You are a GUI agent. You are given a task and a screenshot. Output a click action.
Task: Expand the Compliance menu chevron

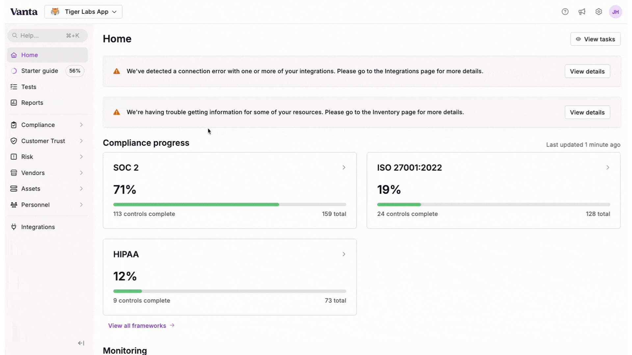[81, 125]
